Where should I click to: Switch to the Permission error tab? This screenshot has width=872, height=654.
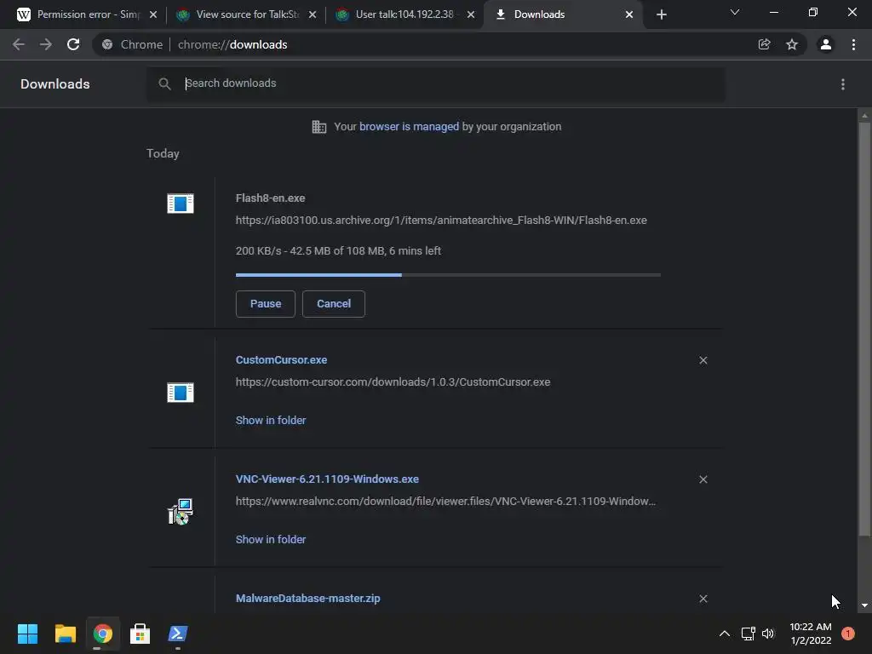click(88, 14)
